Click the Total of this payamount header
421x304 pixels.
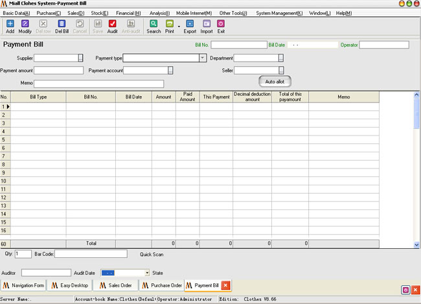290,97
